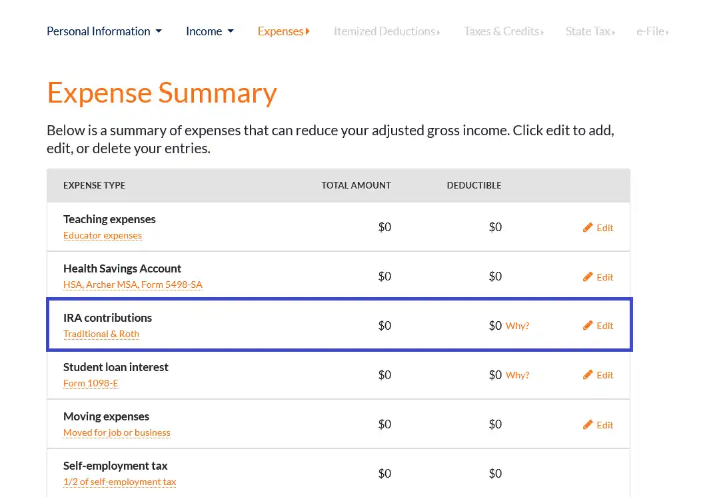
Task: Click the Form 1098-E link
Action: pos(91,383)
